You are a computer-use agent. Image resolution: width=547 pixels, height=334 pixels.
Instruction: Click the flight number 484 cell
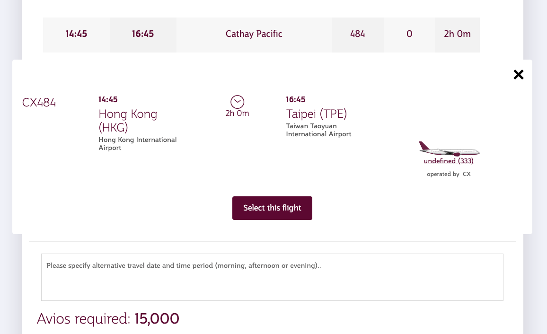357,34
